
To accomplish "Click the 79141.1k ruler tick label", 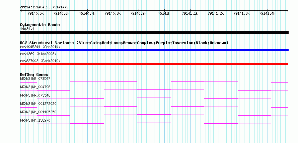I will pos(190,13).
